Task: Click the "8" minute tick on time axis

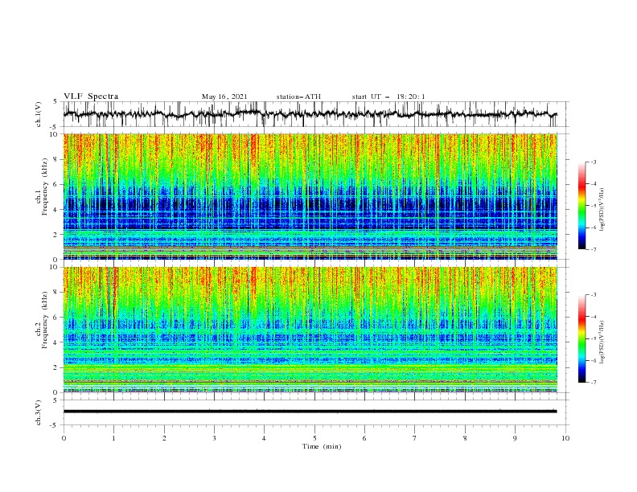Action: [x=465, y=438]
